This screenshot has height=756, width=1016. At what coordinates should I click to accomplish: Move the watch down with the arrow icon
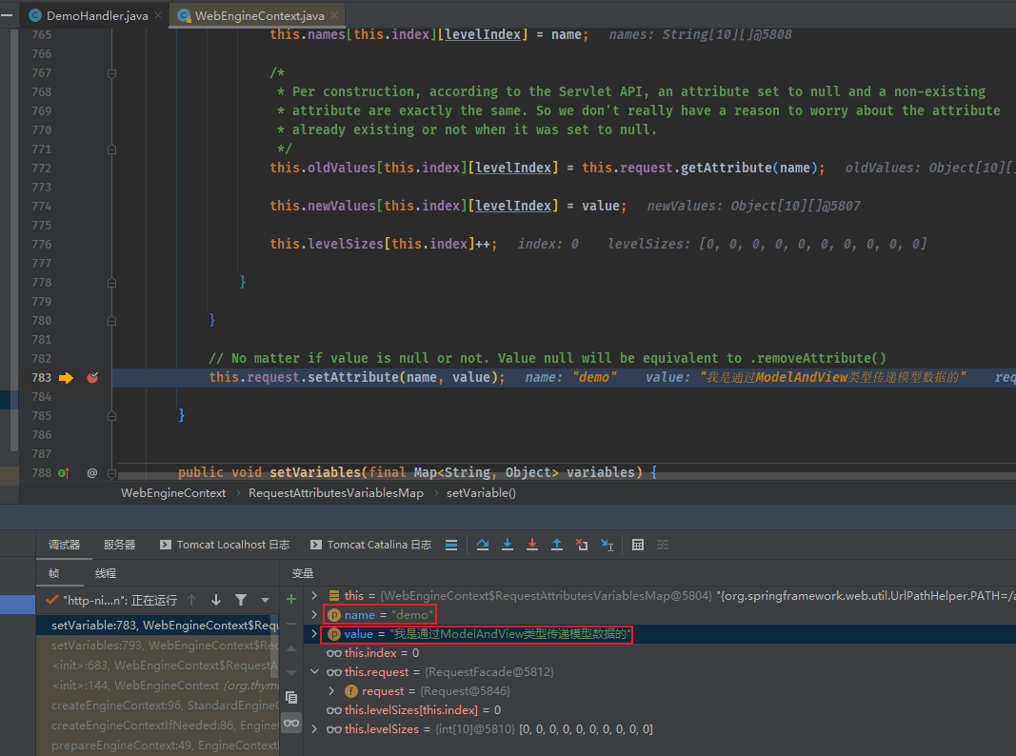coord(291,672)
